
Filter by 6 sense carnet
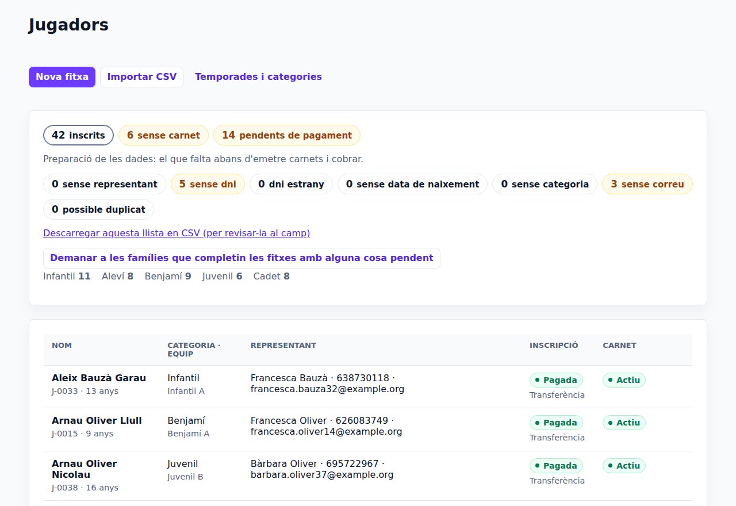click(x=163, y=135)
